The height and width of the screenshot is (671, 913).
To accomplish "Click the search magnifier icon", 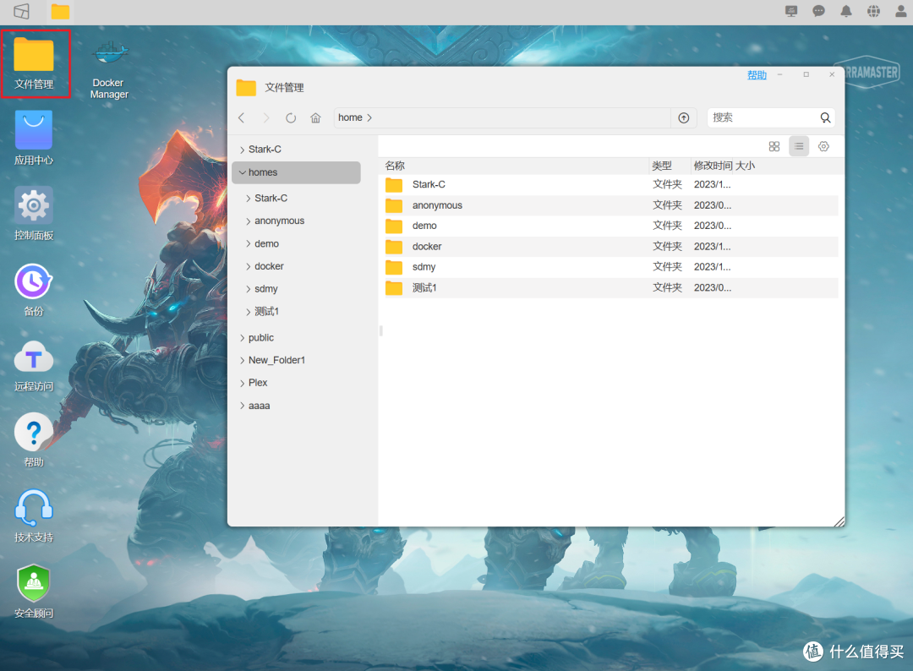I will pos(825,117).
